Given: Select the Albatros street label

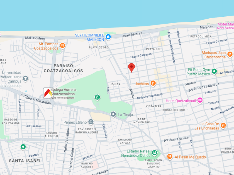Looking at the screenshot, I should pyautogui.click(x=34, y=155).
